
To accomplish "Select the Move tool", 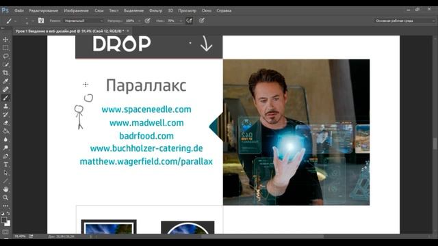I will point(5,40).
